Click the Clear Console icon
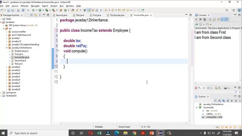The image size is (242, 136). point(210,19)
